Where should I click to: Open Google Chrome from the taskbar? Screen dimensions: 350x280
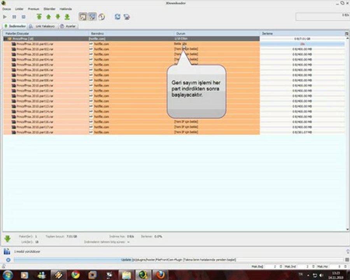[75, 275]
